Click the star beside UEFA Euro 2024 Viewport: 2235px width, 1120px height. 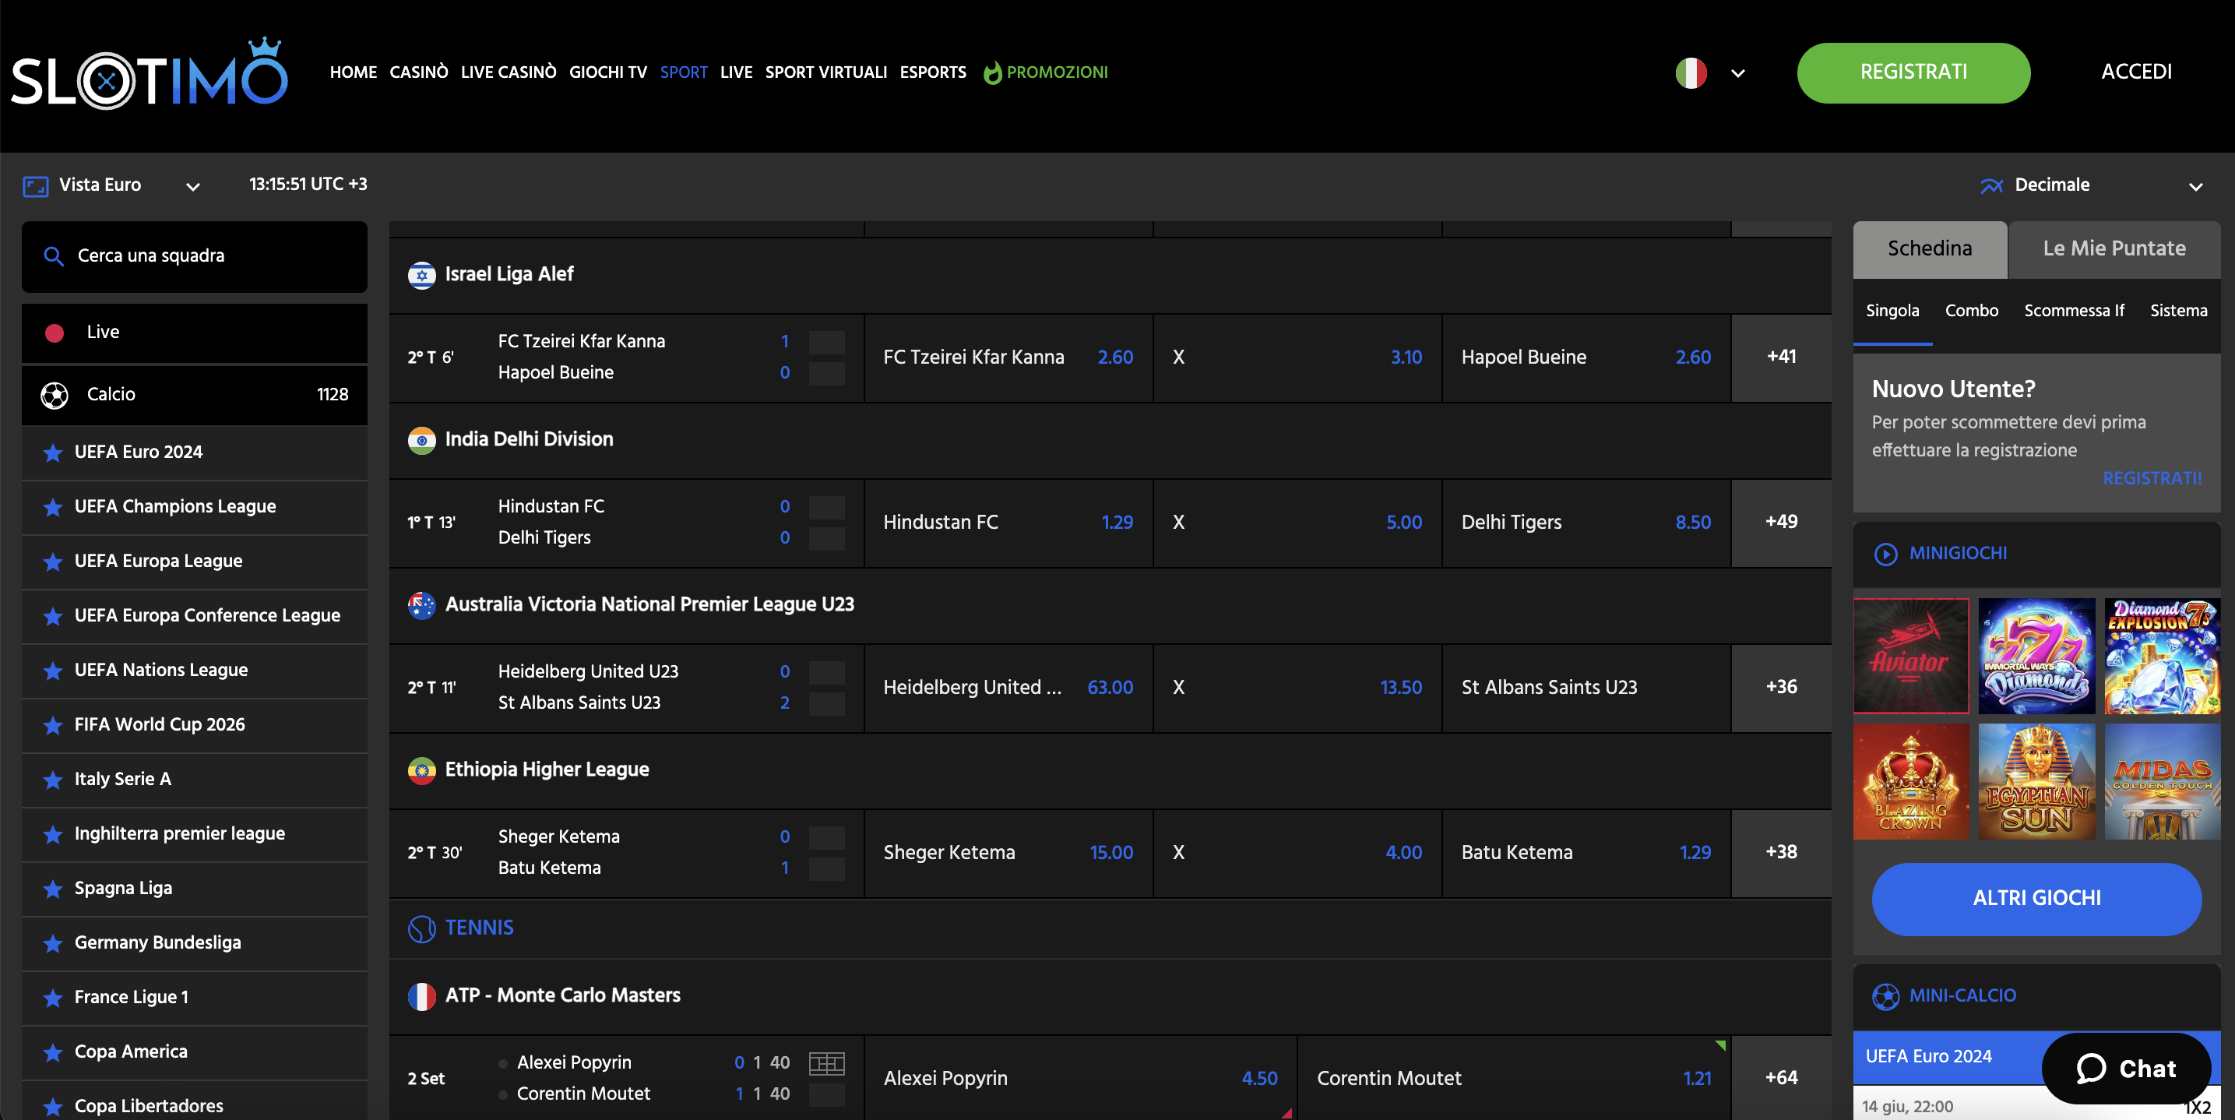tap(53, 453)
